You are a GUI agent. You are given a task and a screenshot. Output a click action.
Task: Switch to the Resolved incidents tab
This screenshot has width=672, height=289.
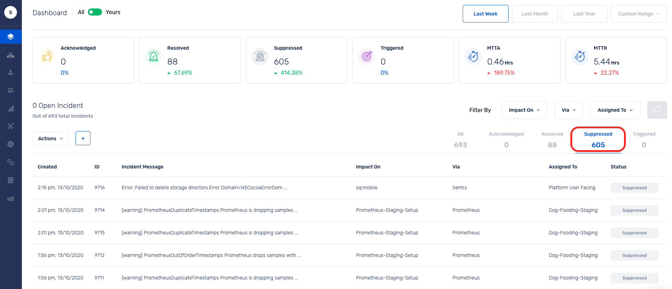[x=552, y=140]
